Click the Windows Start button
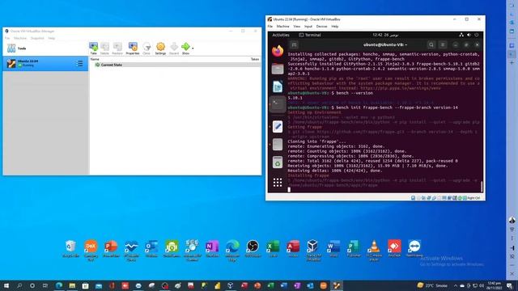The width and height of the screenshot is (518, 291). [x=6, y=285]
